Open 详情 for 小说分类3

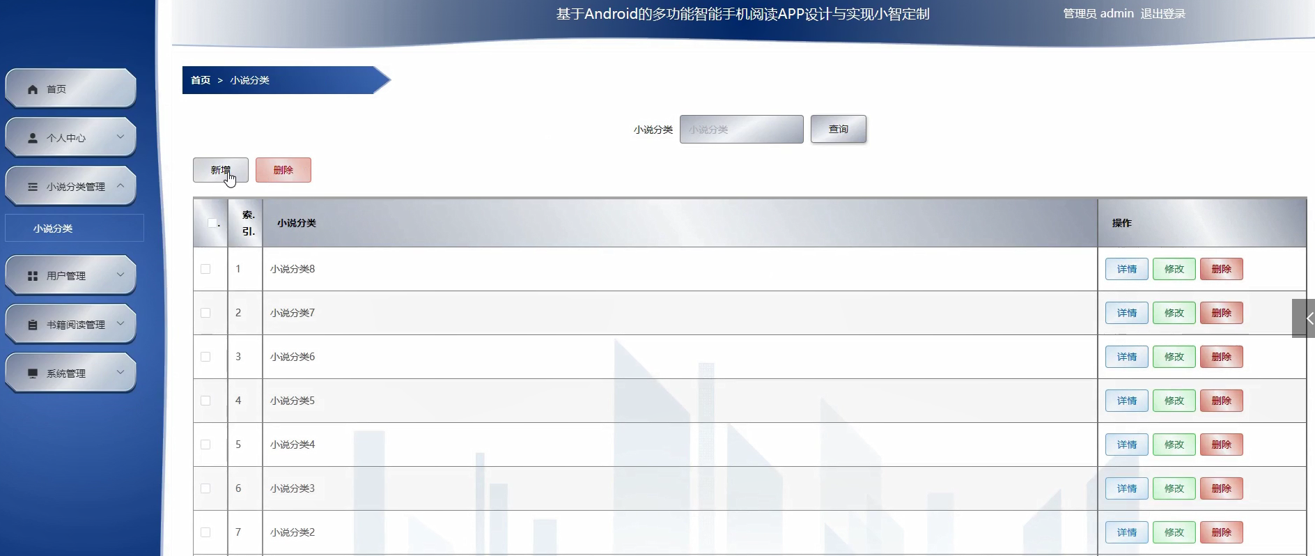1127,488
